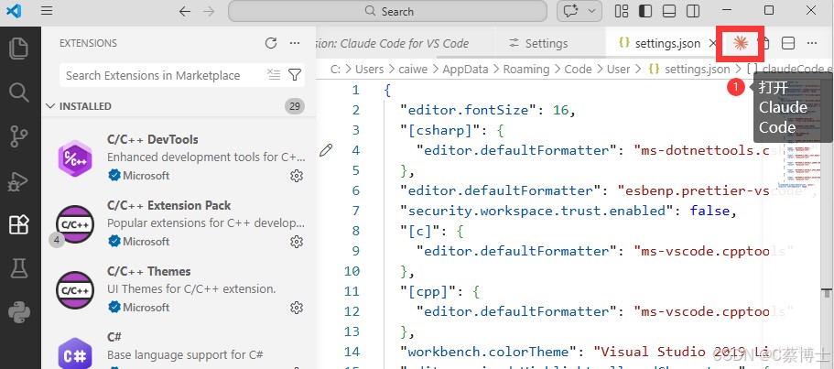Image resolution: width=834 pixels, height=369 pixels.
Task: Open the Copilot chat dropdown arrow
Action: coord(591,11)
